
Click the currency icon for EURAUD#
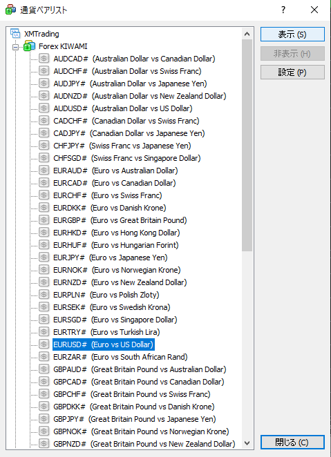44,171
